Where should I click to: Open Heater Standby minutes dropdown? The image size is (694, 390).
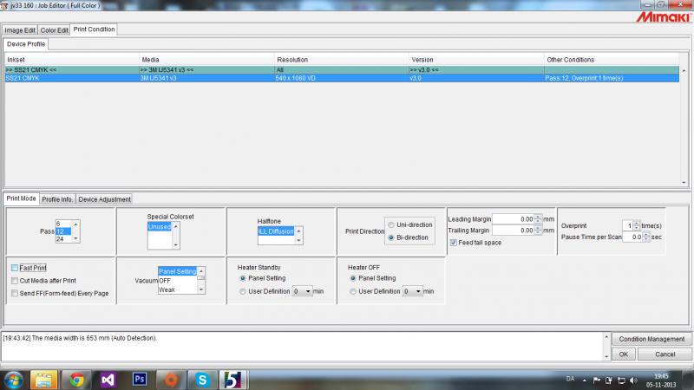click(308, 291)
